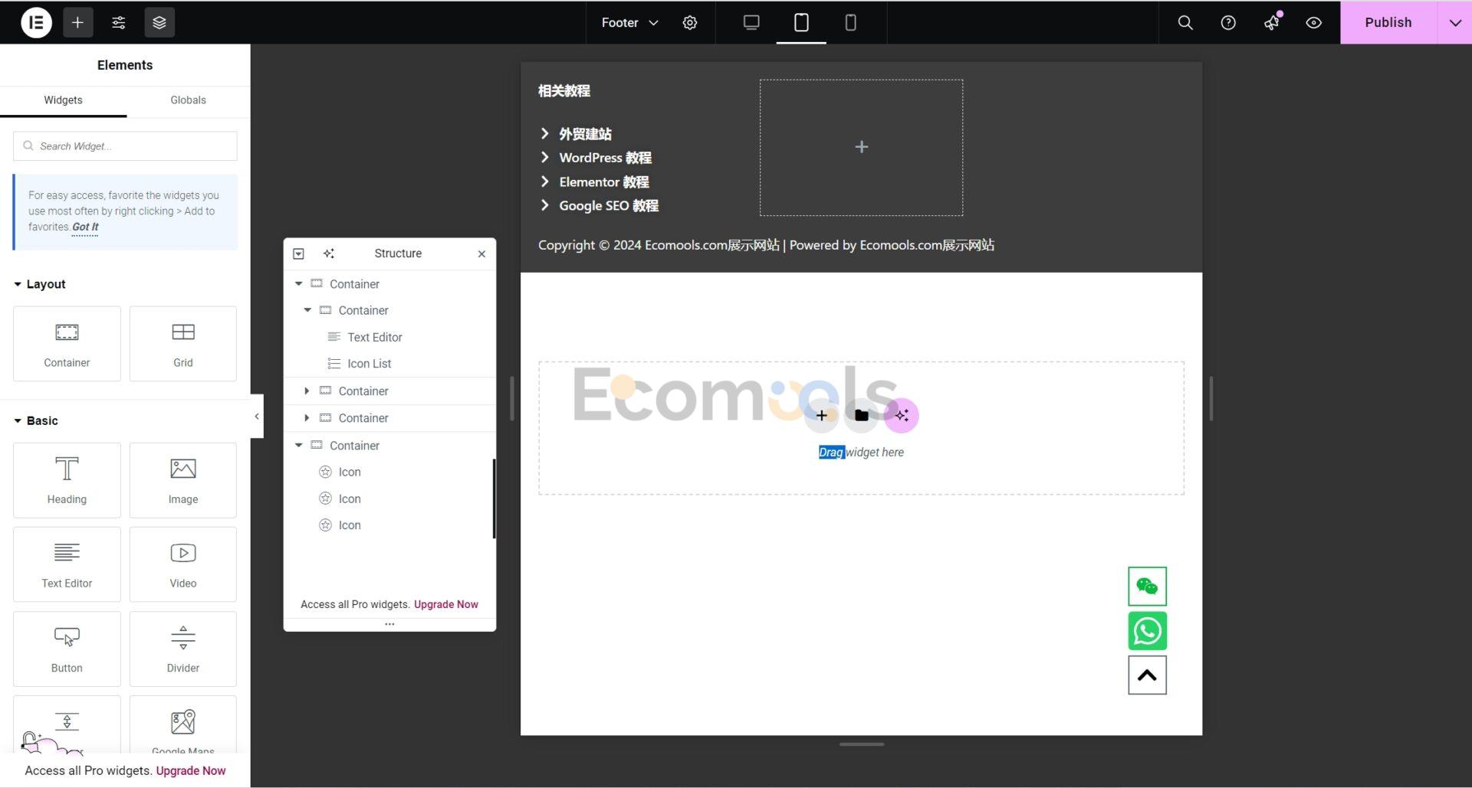
Task: Open page settings gear icon
Action: tap(690, 22)
